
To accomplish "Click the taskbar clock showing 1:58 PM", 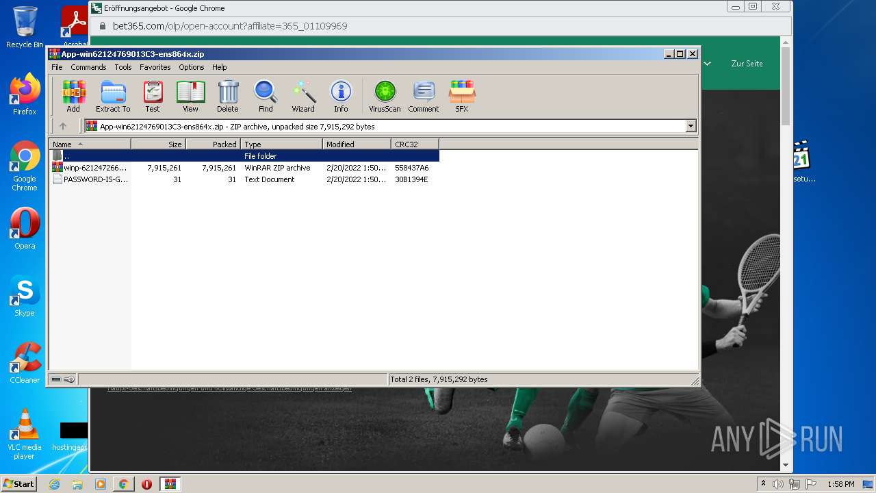I will [x=840, y=484].
